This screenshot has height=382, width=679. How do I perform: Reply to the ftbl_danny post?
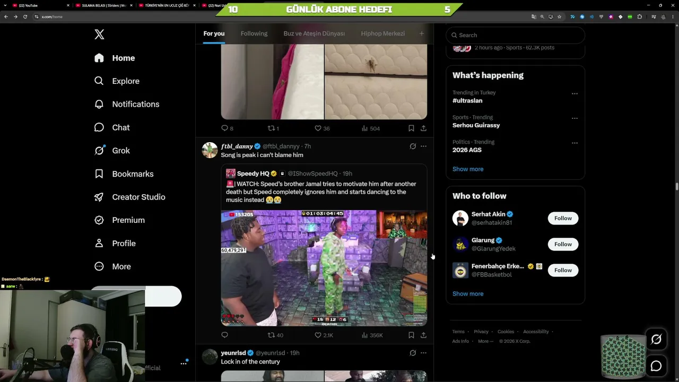pos(224,335)
